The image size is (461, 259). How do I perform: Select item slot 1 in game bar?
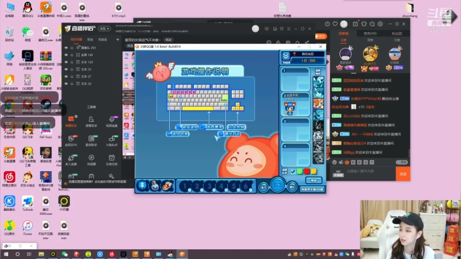point(184,186)
